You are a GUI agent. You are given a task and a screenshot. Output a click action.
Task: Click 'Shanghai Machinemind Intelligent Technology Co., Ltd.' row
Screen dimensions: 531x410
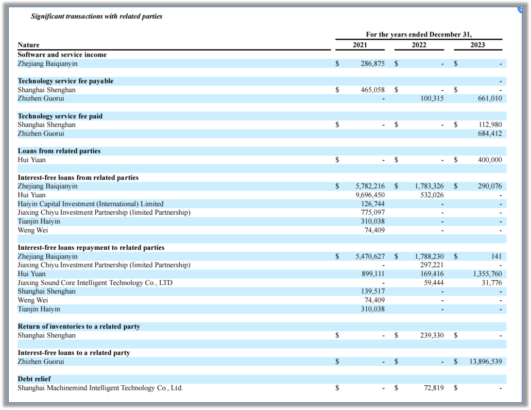coord(100,388)
